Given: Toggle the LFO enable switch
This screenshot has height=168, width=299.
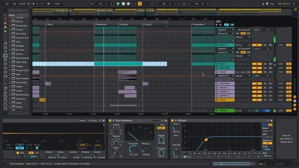Looking at the screenshot, I should (x=18, y=153).
